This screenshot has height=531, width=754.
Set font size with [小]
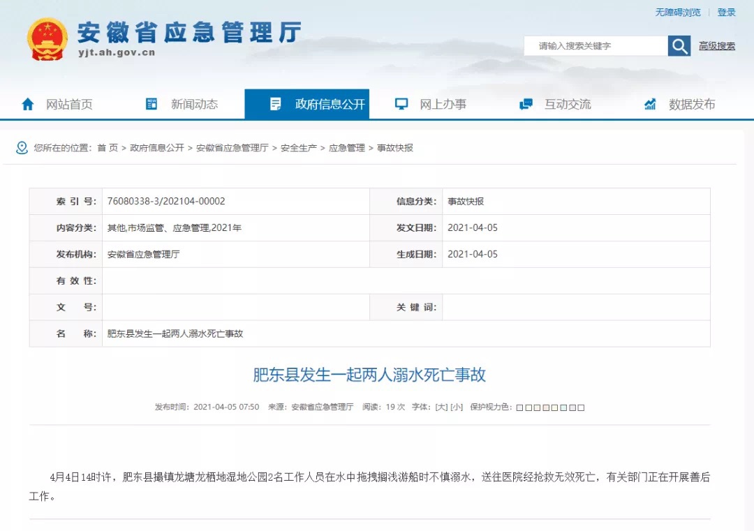pyautogui.click(x=457, y=407)
